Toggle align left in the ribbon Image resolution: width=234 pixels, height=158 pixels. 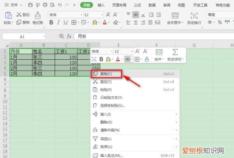128,23
